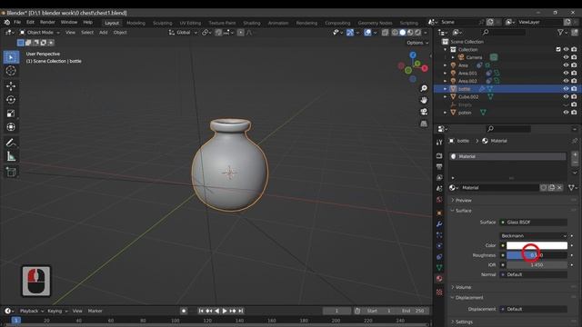Open the World properties tab icon

click(439, 200)
